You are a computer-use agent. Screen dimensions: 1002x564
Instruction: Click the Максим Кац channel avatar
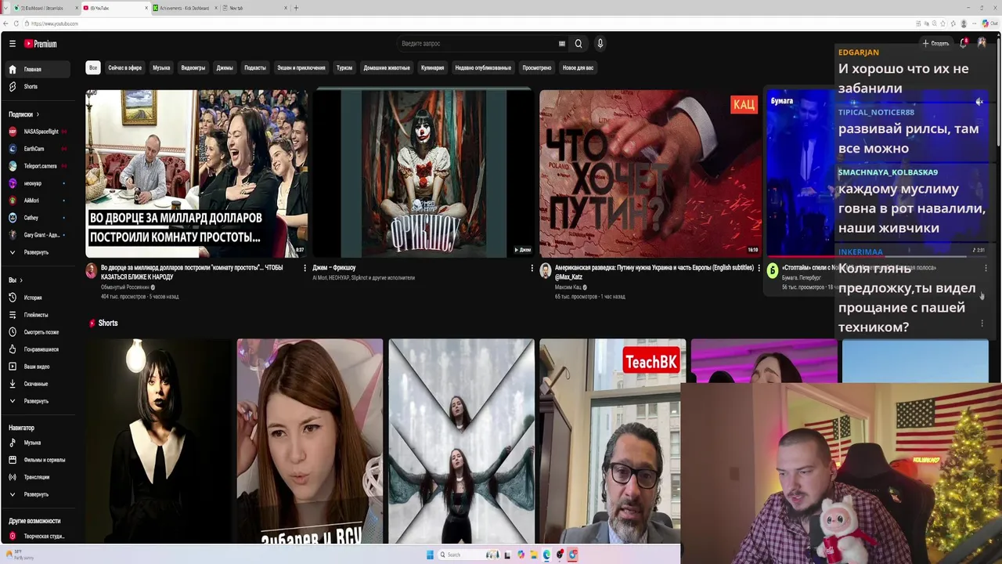(x=546, y=271)
